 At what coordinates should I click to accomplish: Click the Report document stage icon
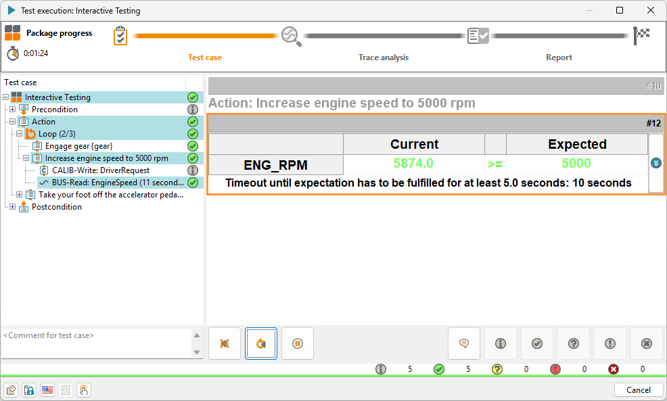(x=478, y=36)
